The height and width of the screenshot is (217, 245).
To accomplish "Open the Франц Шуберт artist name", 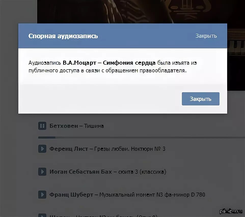I will tap(71, 195).
